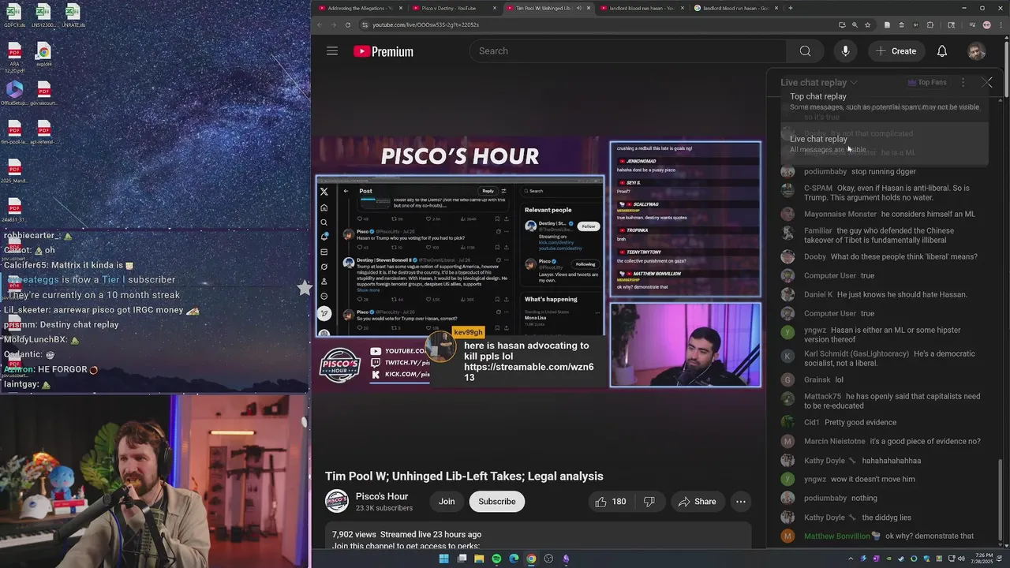Image resolution: width=1010 pixels, height=568 pixels.
Task: Open Spotify from the taskbar
Action: click(x=496, y=559)
